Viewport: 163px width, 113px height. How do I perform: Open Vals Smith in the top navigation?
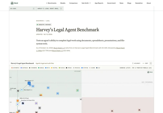tap(86, 3)
